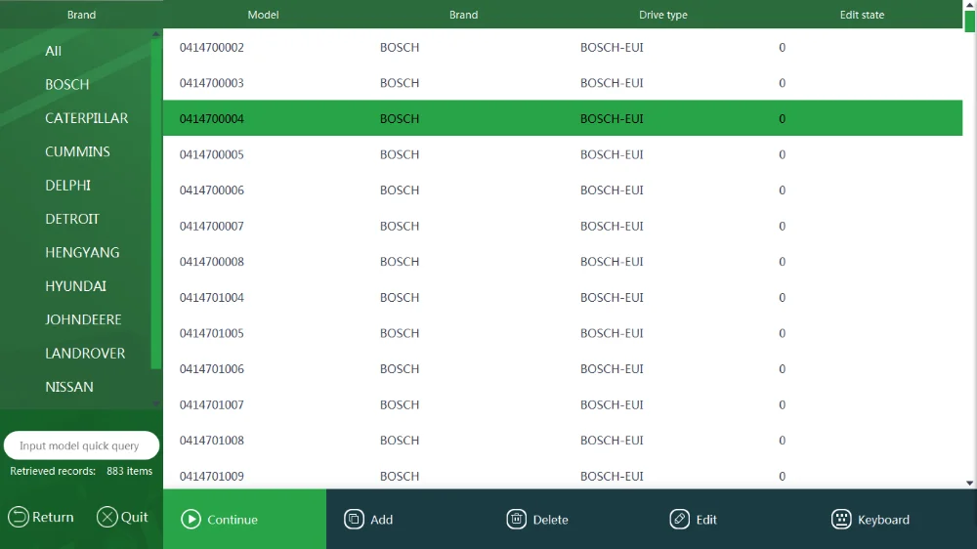Click the Continue play icon
Image resolution: width=977 pixels, height=549 pixels.
(x=191, y=519)
